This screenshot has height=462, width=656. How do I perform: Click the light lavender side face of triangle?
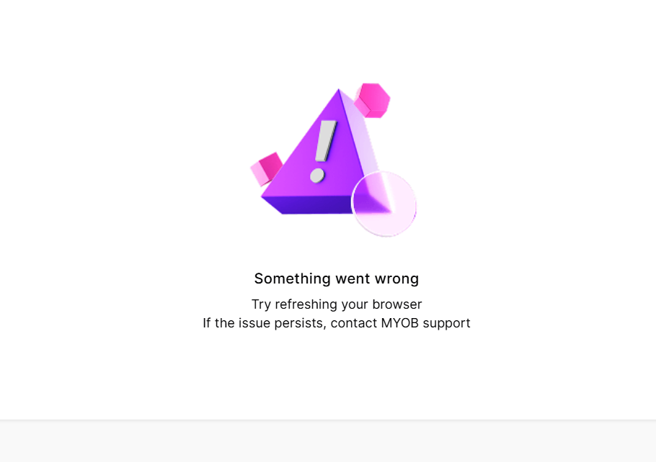point(363,142)
